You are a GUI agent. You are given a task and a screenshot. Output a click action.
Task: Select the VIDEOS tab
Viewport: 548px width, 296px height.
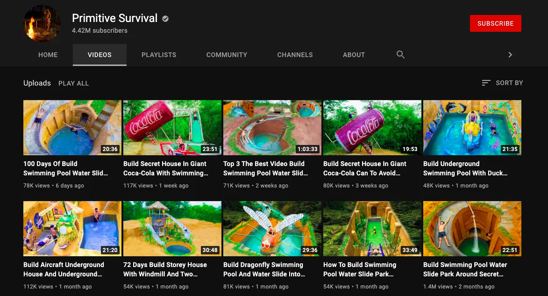click(100, 55)
